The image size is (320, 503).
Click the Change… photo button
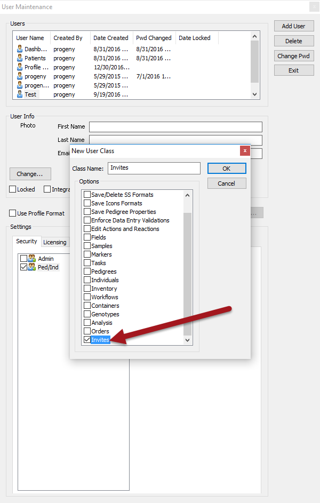[x=30, y=174]
